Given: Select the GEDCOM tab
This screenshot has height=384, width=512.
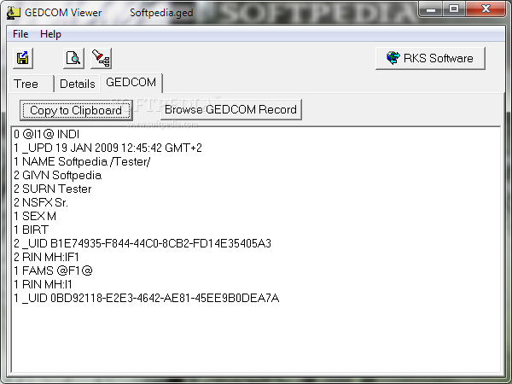Looking at the screenshot, I should coord(131,83).
